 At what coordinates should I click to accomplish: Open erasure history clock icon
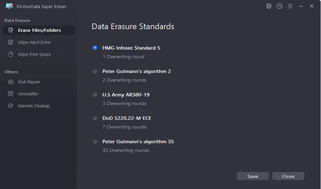[x=279, y=6]
